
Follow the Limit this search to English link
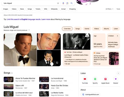click(24, 19)
